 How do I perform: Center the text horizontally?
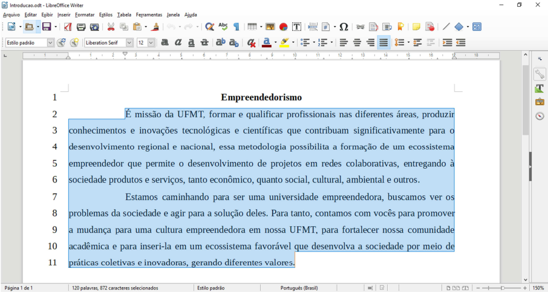(x=357, y=42)
